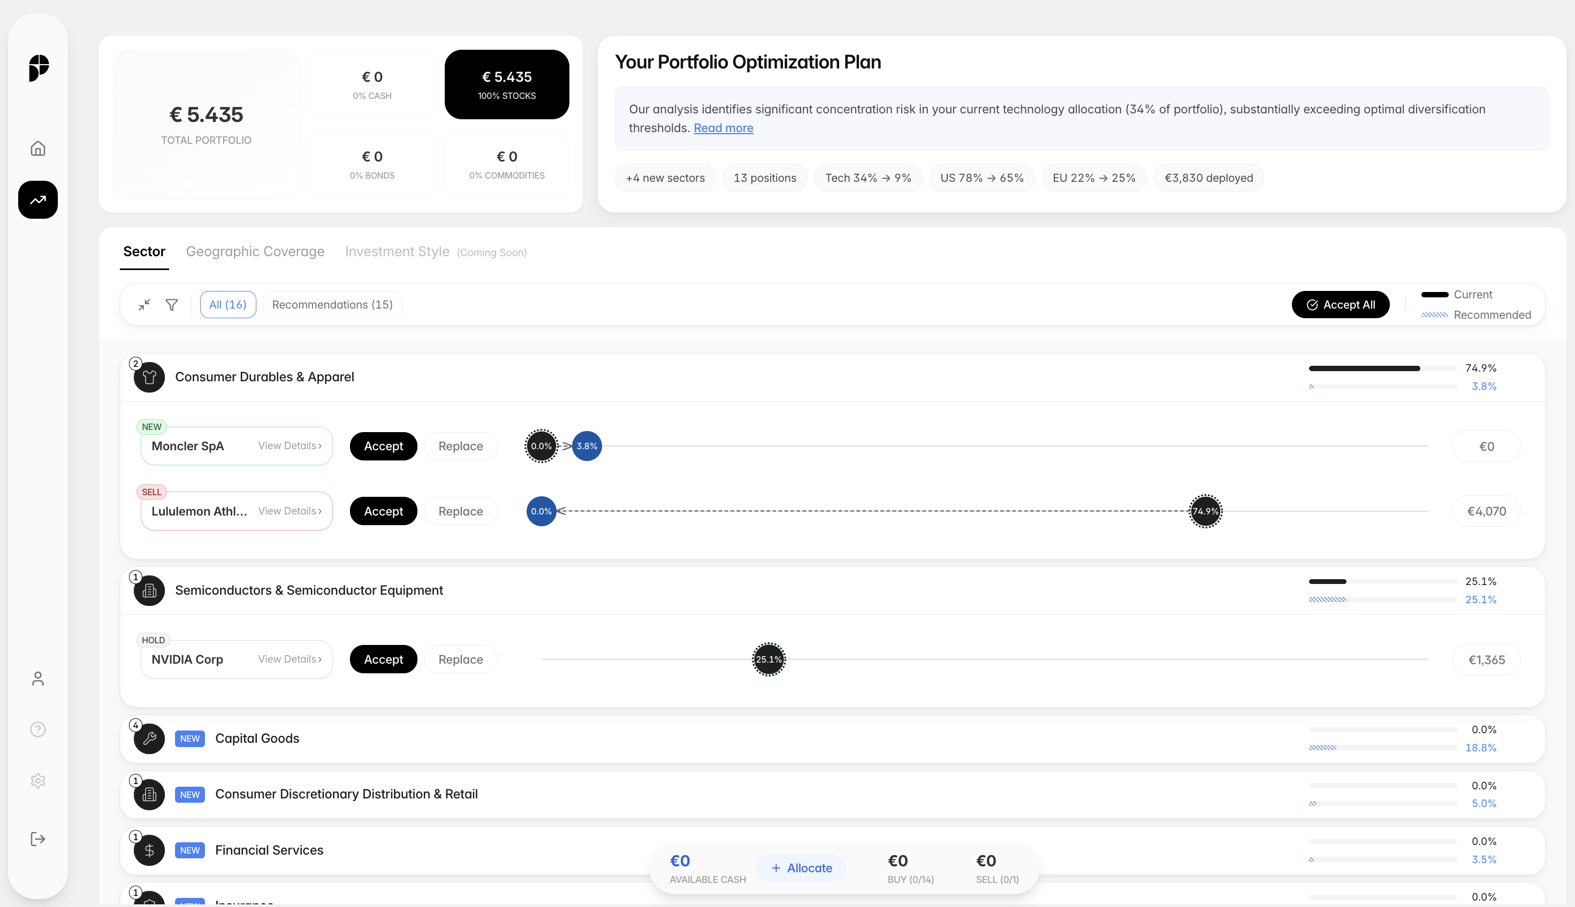The image size is (1575, 907).
Task: Expand Lululemon View Details
Action: pos(290,511)
